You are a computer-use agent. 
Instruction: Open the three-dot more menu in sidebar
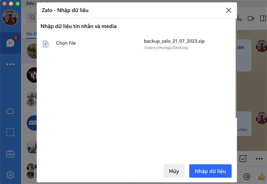pyautogui.click(x=10, y=64)
